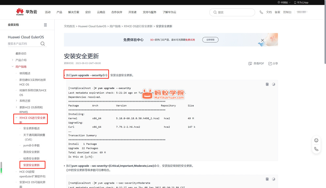326x188 pixels.
Task: Click the Huawei Cloud logo
Action: click(x=27, y=12)
